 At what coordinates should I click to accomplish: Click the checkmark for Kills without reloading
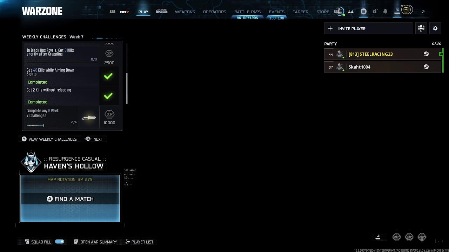click(x=108, y=96)
